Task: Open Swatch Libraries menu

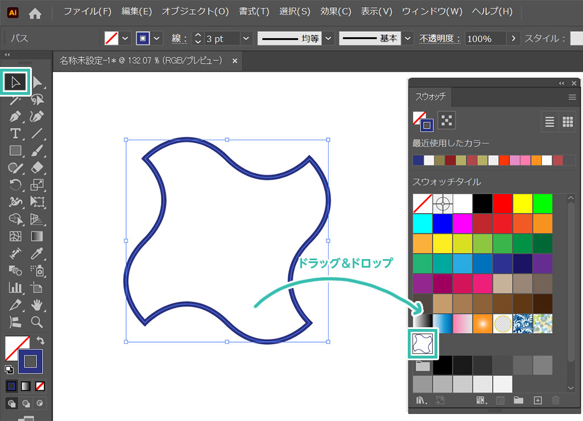Action: coord(421,400)
